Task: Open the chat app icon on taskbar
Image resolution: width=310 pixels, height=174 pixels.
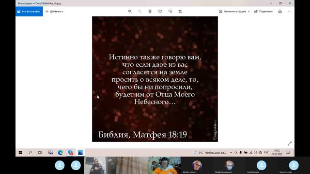Action: pyautogui.click(x=50, y=153)
